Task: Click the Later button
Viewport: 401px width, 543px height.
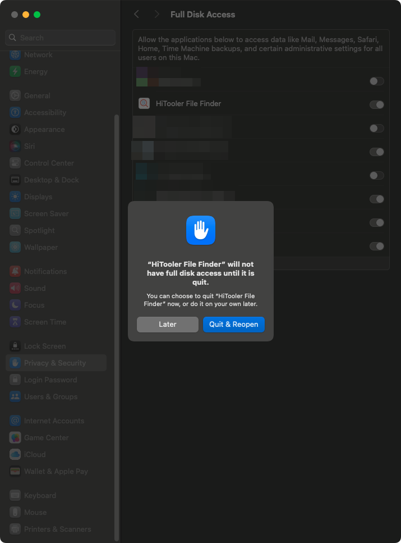Action: click(167, 325)
